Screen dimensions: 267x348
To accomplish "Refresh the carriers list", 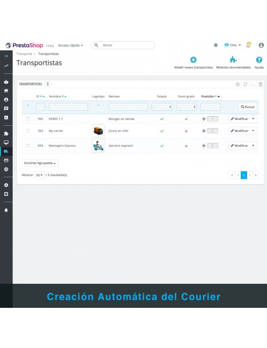I will (x=245, y=85).
